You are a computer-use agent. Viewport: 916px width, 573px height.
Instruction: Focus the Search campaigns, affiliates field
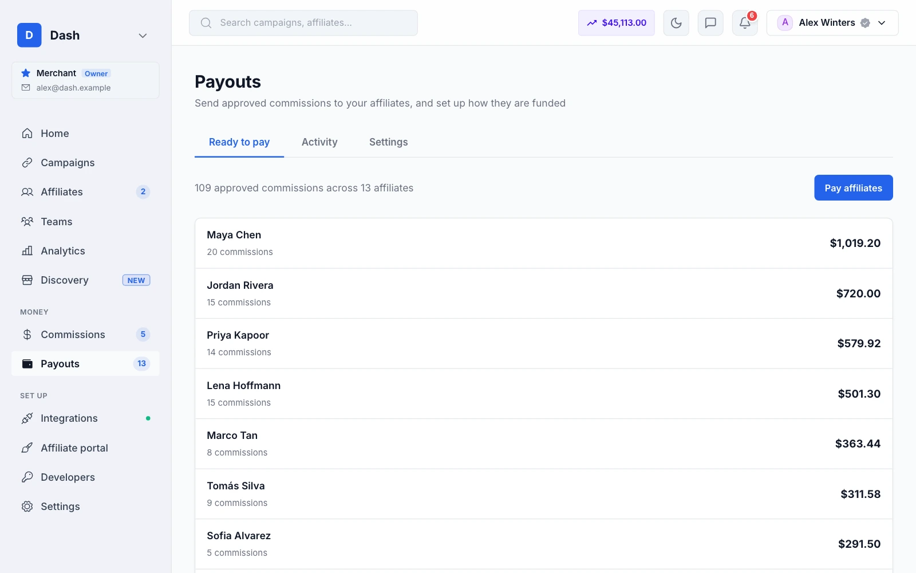(x=303, y=23)
